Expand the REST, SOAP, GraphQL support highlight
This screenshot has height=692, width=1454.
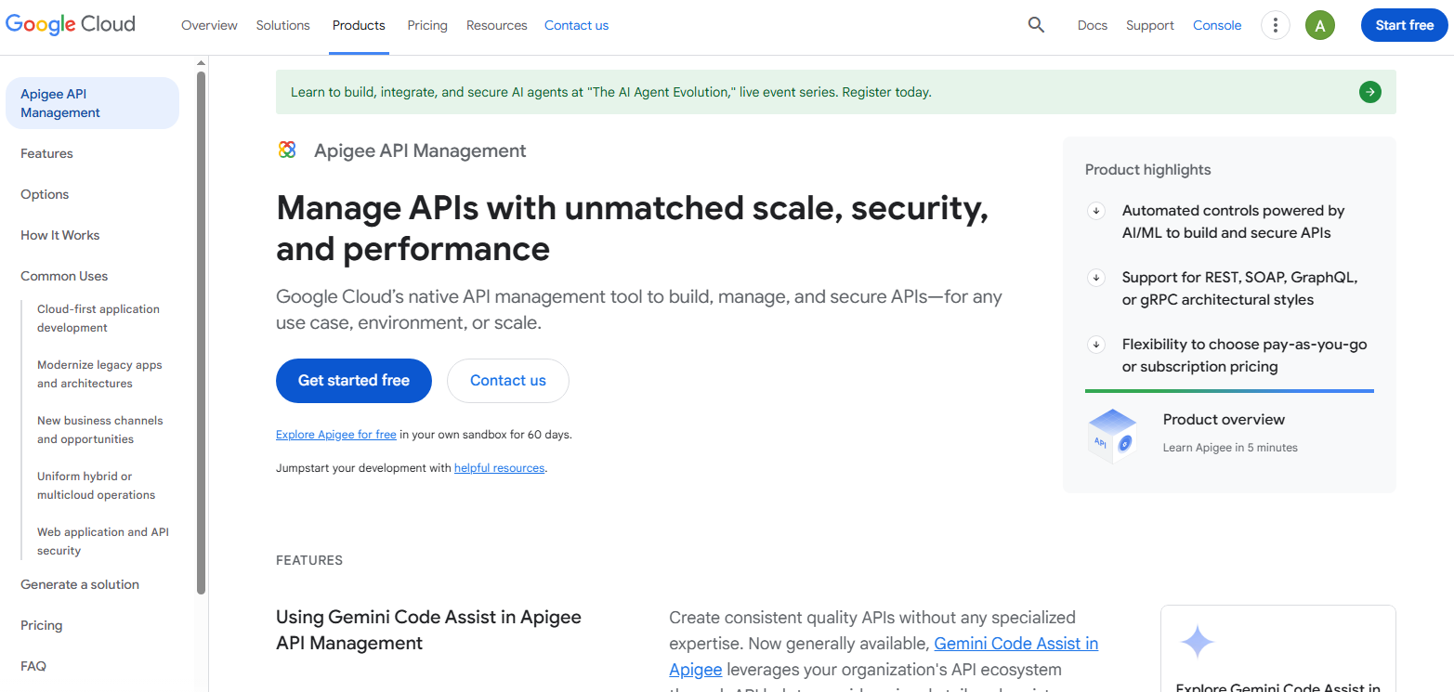tap(1096, 278)
